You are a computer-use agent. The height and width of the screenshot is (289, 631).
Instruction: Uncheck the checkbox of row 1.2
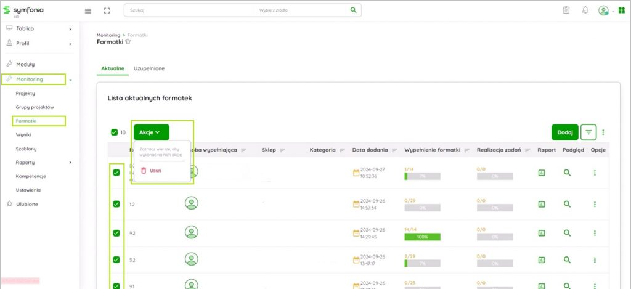click(116, 203)
